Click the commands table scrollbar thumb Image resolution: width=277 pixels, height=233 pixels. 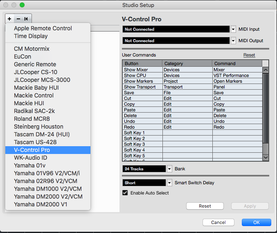[x=266, y=108]
